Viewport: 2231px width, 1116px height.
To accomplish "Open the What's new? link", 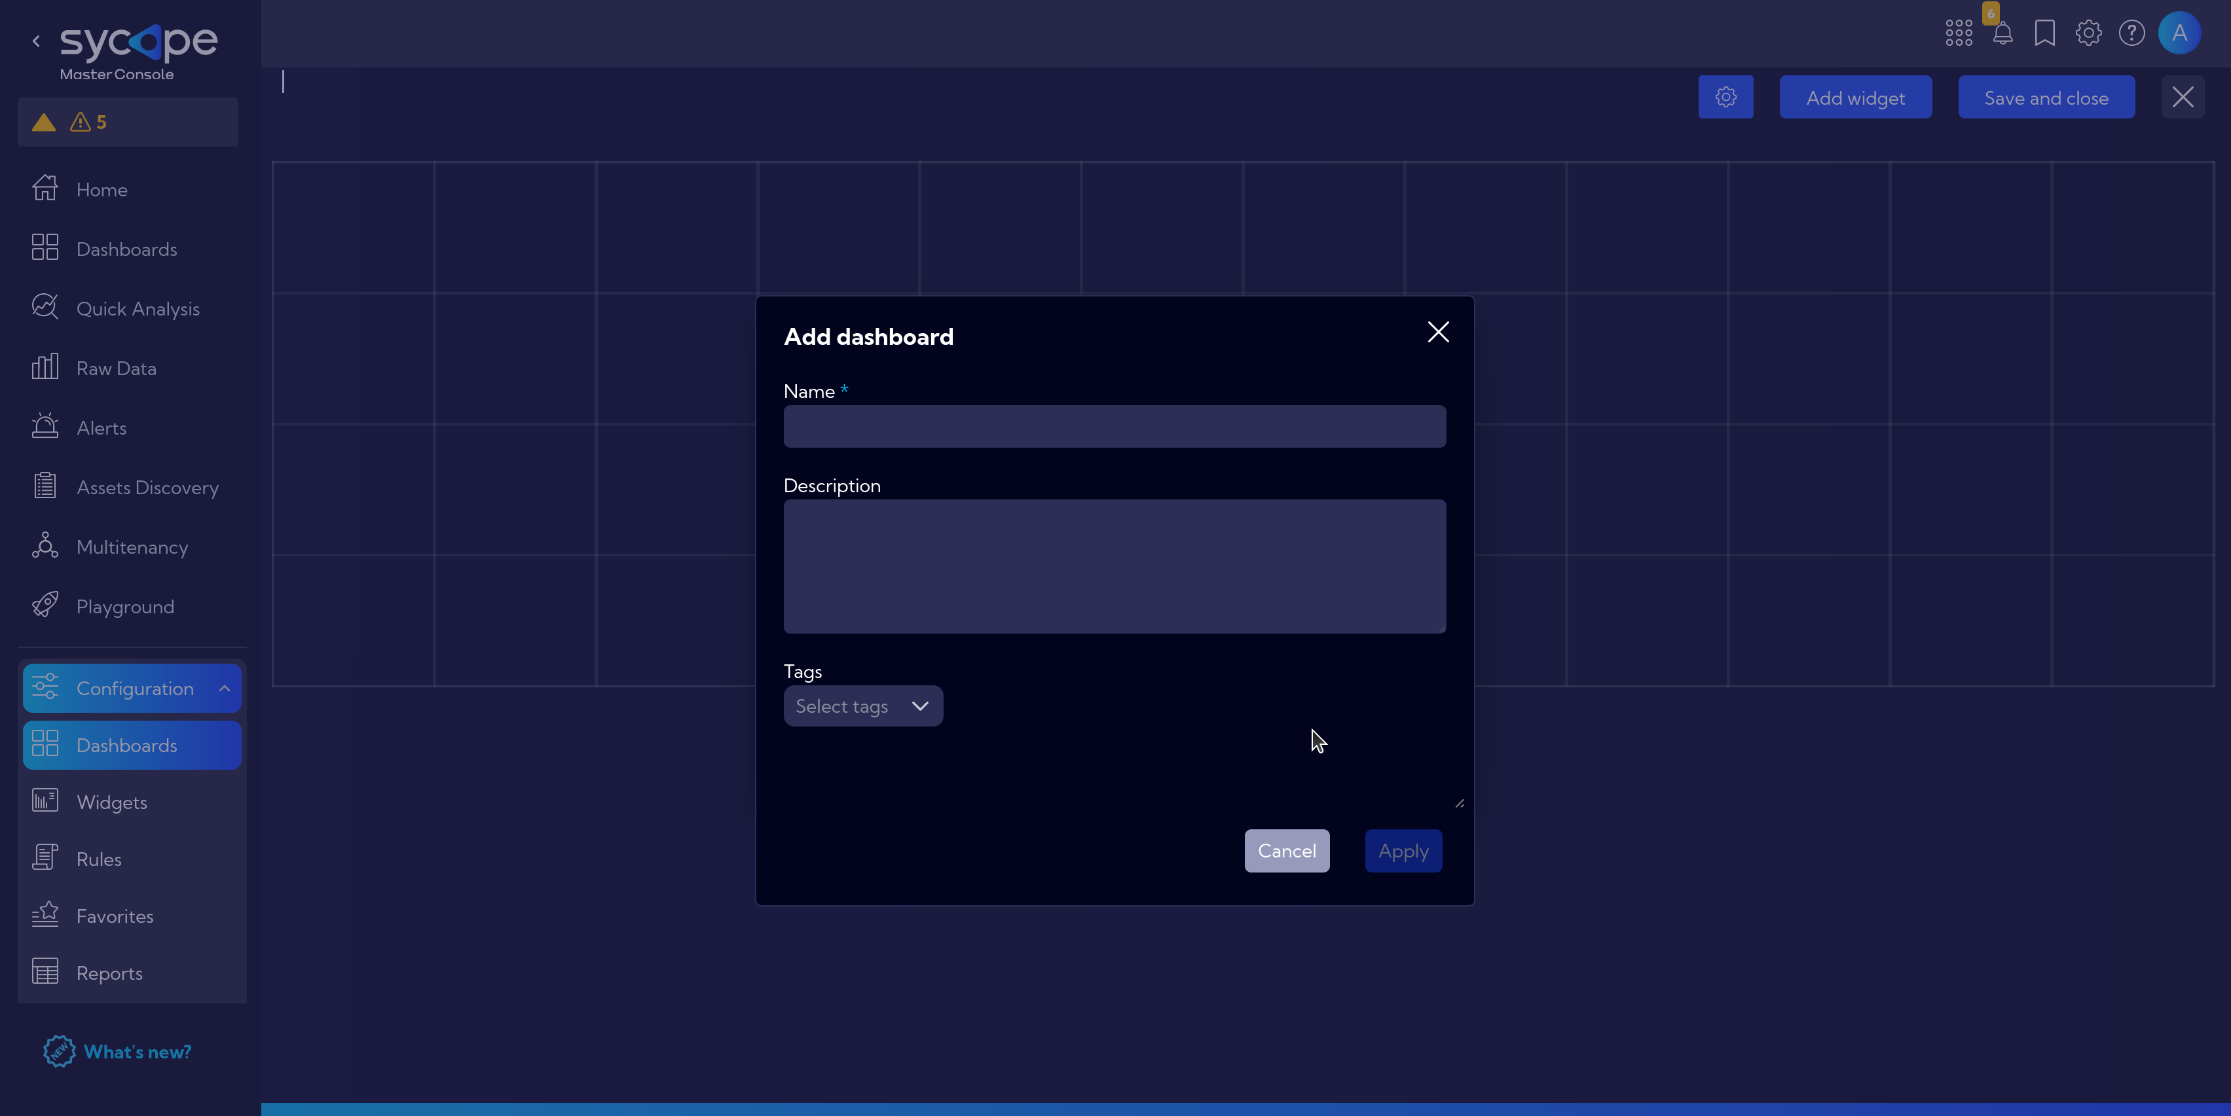I will click(x=138, y=1053).
